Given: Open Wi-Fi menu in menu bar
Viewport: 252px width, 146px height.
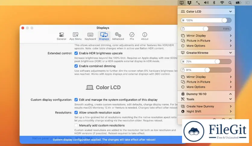Looking at the screenshot, I should point(222,3).
